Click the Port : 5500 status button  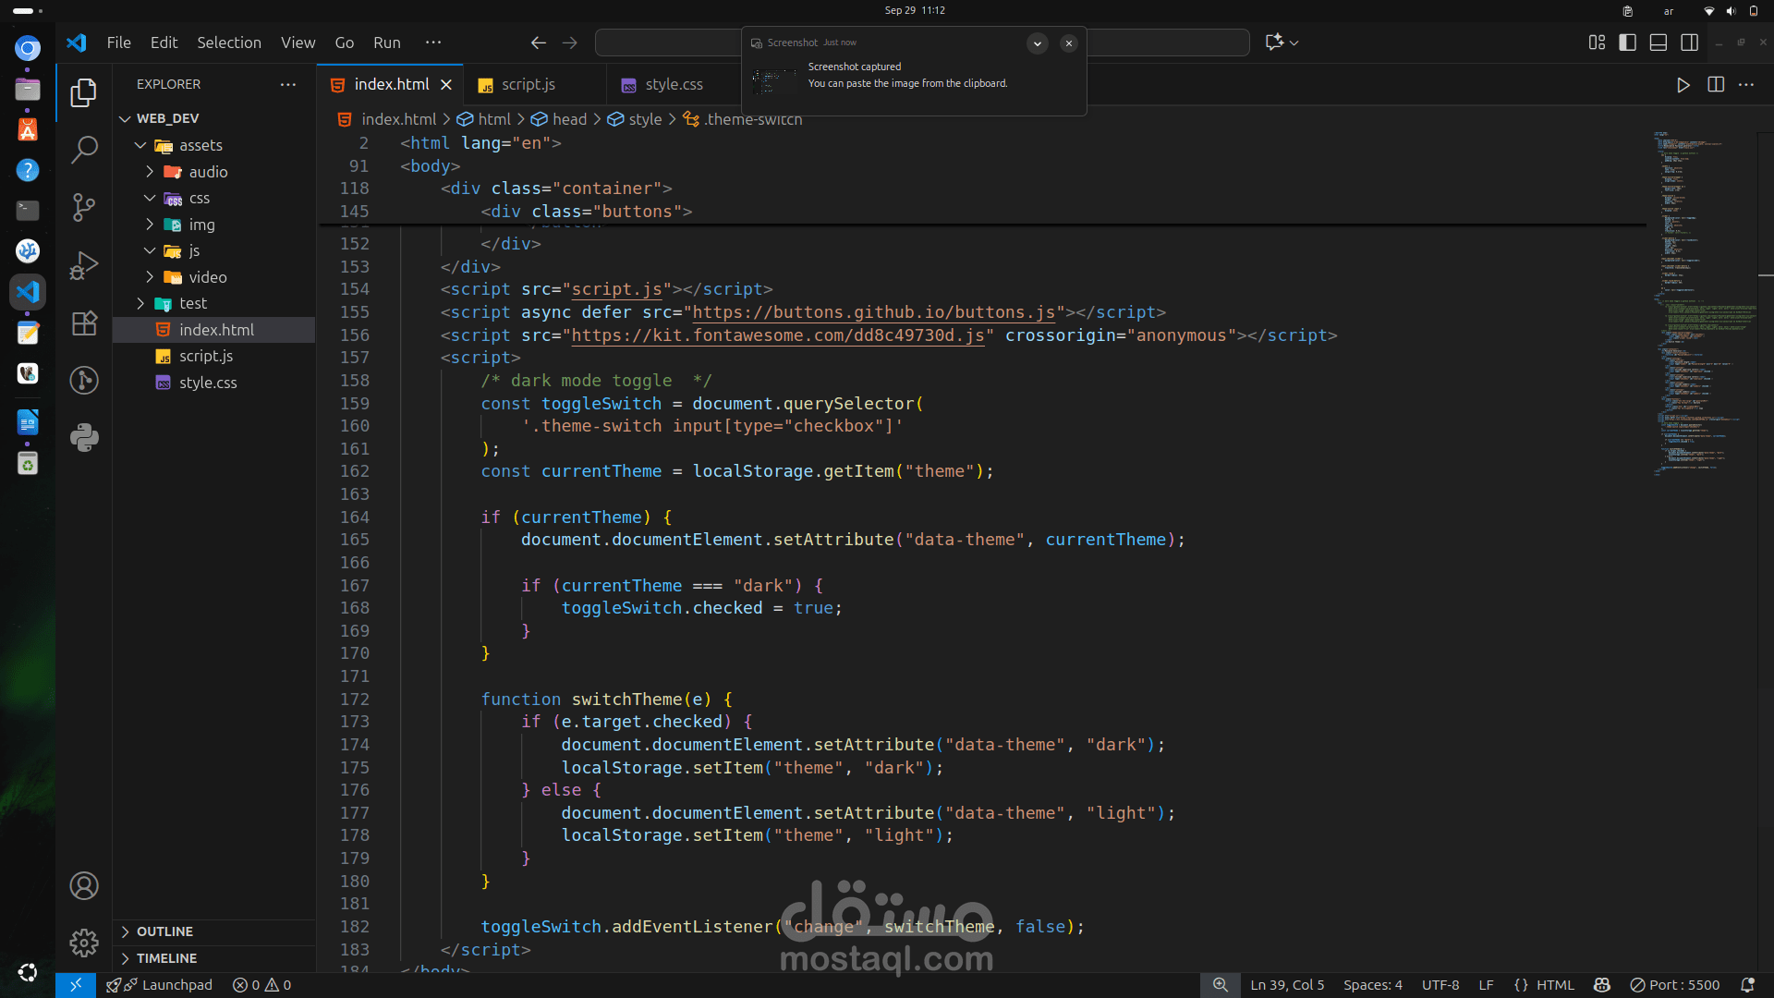pos(1675,985)
